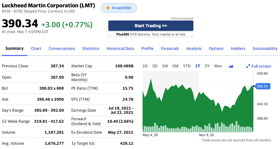The height and width of the screenshot is (149, 280).
Task: Open the Historical Data tab
Action: [x=120, y=49]
